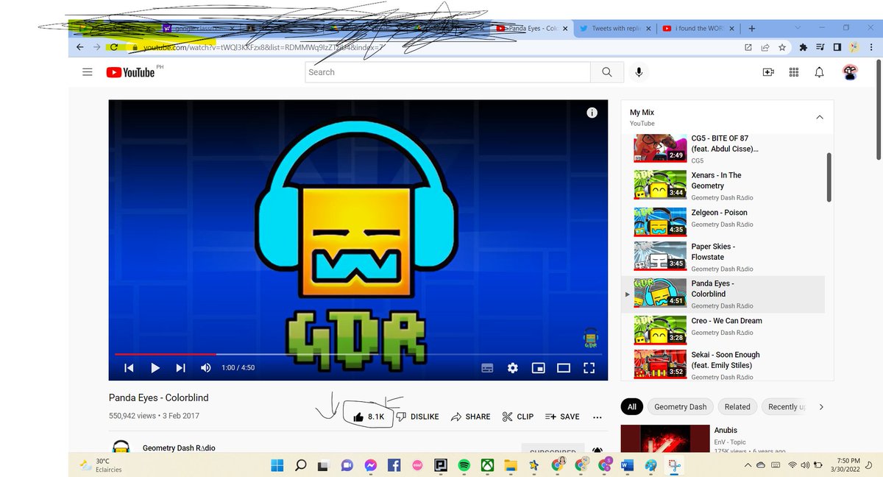Play the video
The width and height of the screenshot is (883, 477).
[x=155, y=367]
